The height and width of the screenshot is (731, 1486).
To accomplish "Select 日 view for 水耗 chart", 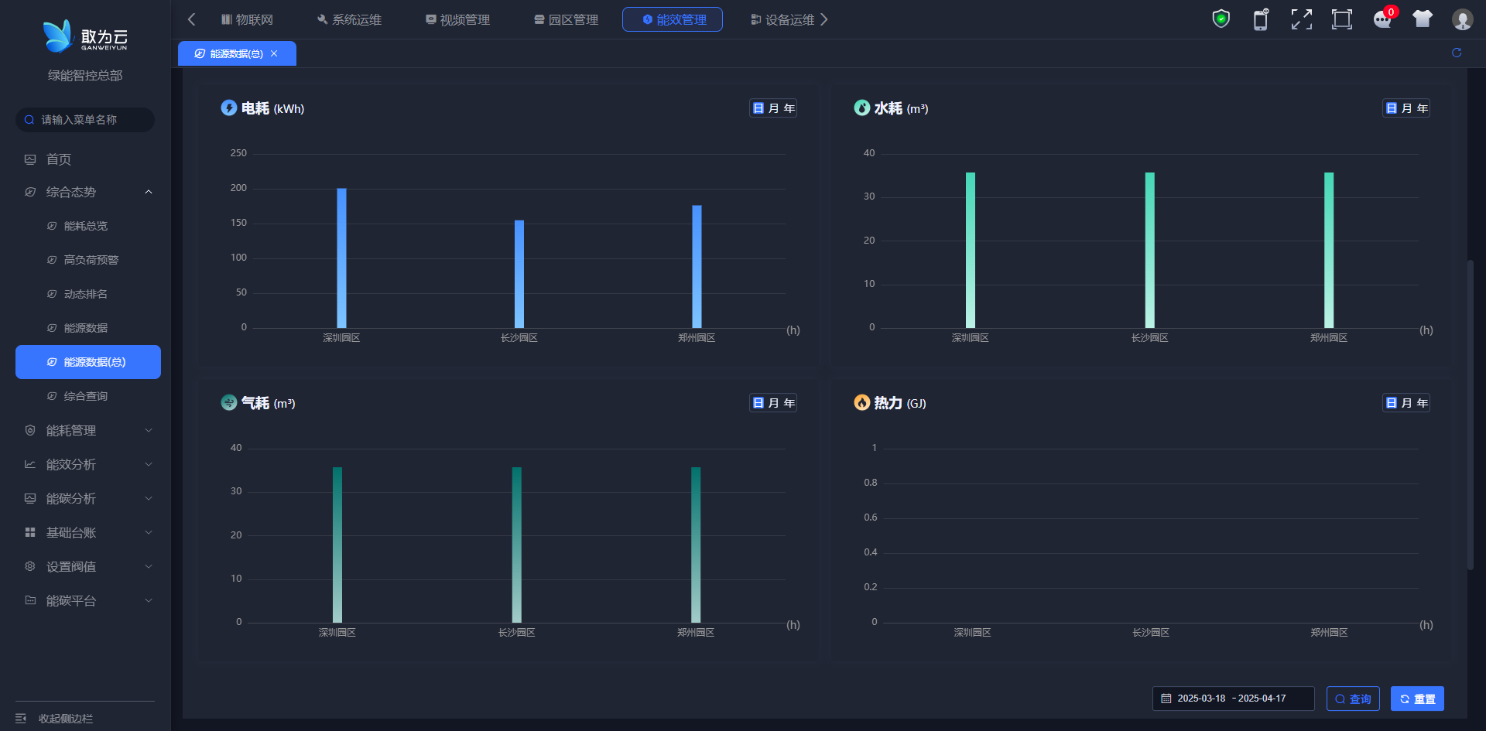I will tap(1392, 108).
